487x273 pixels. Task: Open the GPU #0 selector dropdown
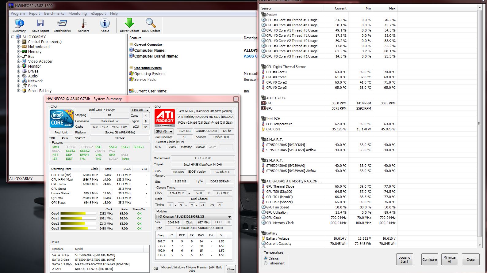164,131
